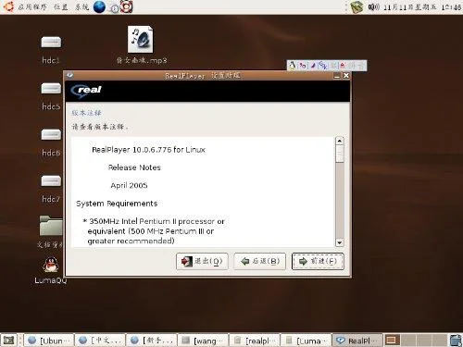Select the hdc5 drive icon on desktop
The width and height of the screenshot is (463, 347).
tap(51, 89)
